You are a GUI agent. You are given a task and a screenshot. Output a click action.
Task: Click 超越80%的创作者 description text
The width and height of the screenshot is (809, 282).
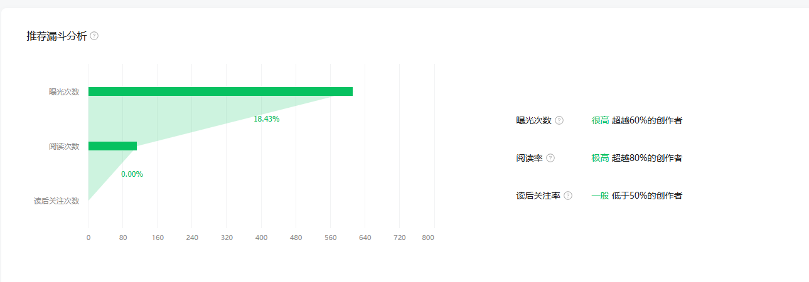pyautogui.click(x=646, y=158)
